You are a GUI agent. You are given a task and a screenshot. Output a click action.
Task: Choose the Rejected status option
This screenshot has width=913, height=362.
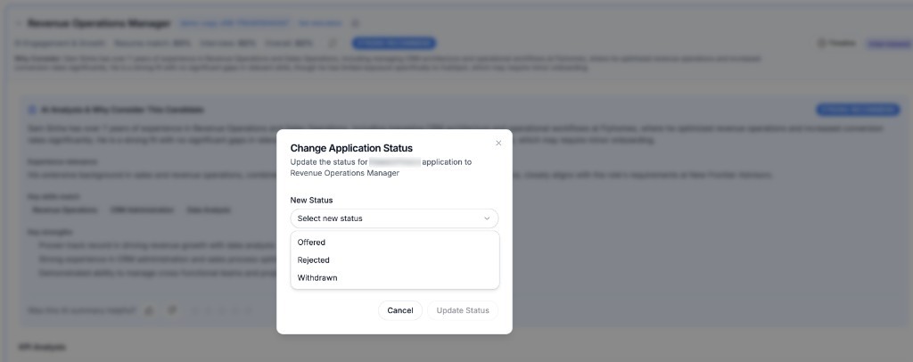[395, 260]
